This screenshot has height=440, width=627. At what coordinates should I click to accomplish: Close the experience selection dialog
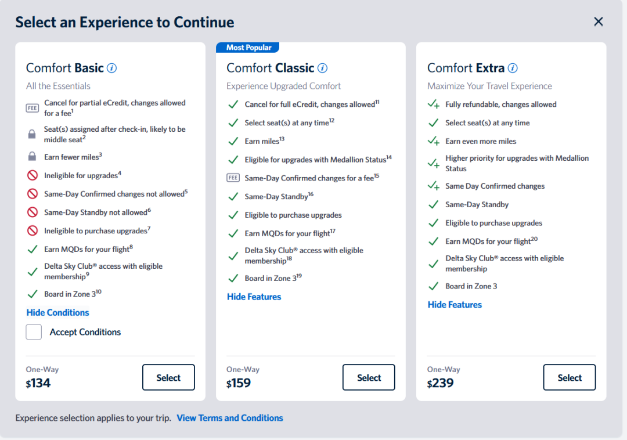point(599,22)
